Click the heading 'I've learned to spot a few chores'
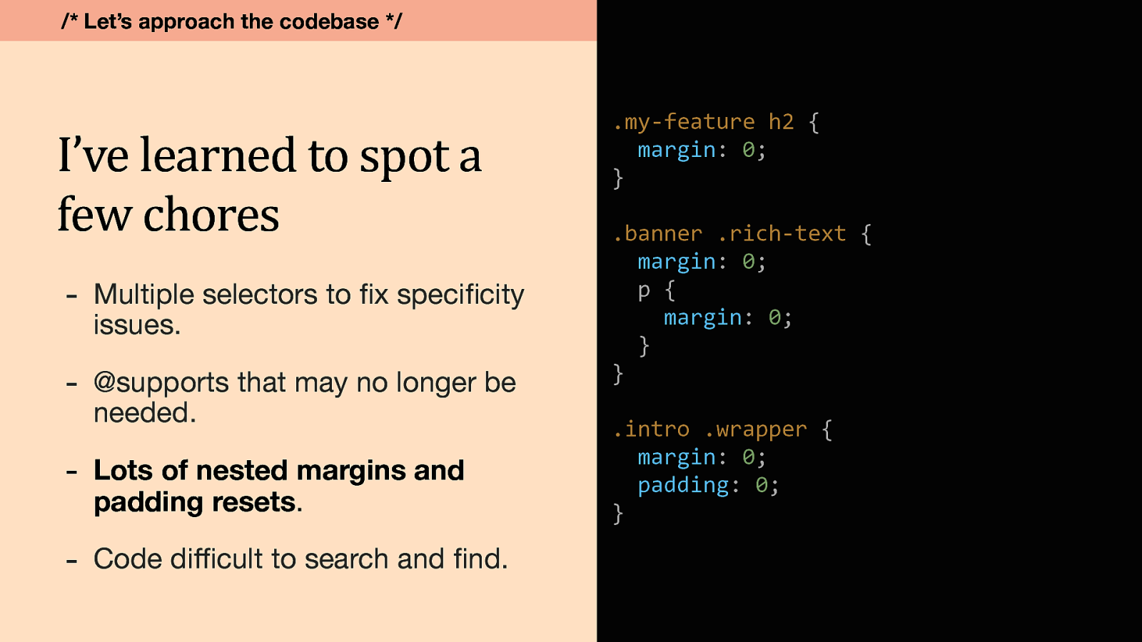Image resolution: width=1142 pixels, height=642 pixels. point(269,184)
